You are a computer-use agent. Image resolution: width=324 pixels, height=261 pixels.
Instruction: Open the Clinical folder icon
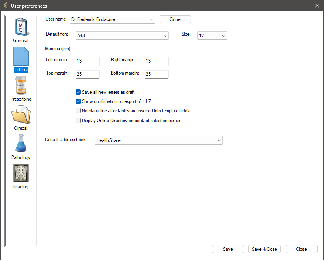(x=21, y=114)
